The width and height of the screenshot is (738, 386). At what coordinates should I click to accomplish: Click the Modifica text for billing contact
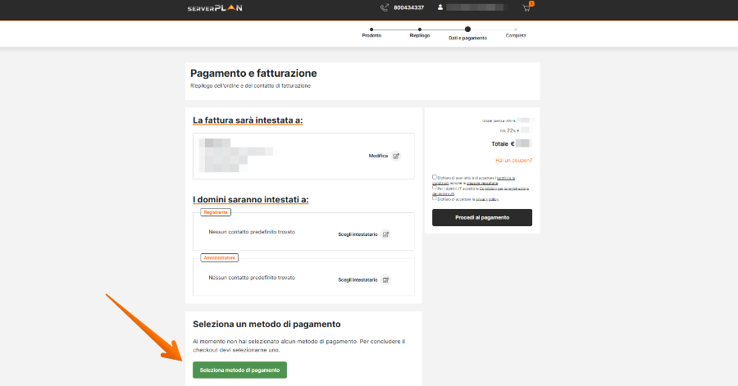(x=378, y=156)
